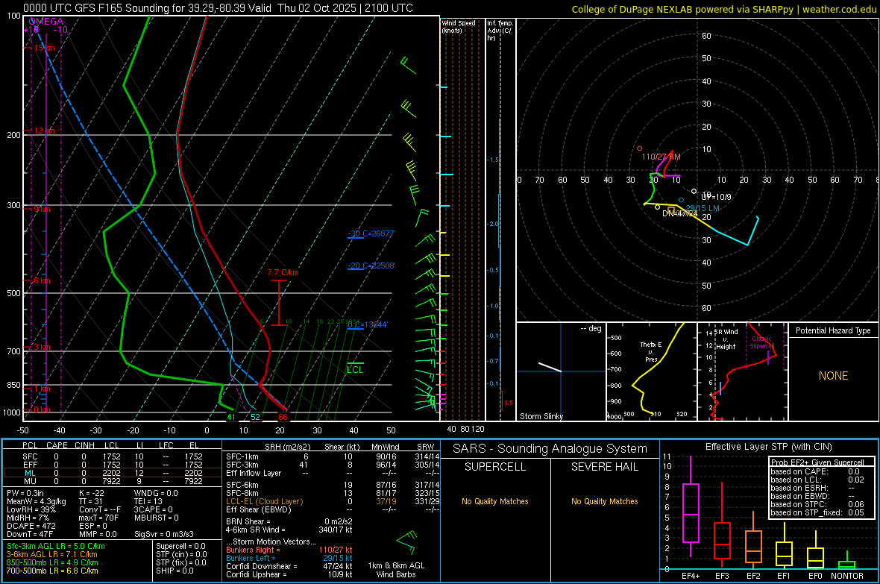Click the SEVERE HAIL analogue column header

(604, 467)
